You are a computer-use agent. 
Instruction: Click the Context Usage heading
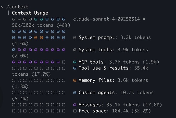[x=30, y=13]
